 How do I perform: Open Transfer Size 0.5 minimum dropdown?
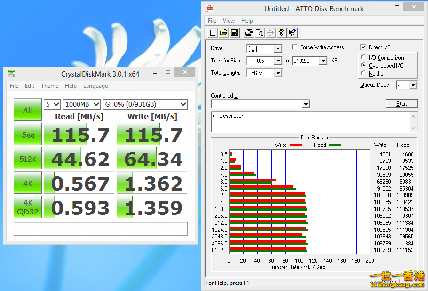(x=278, y=61)
